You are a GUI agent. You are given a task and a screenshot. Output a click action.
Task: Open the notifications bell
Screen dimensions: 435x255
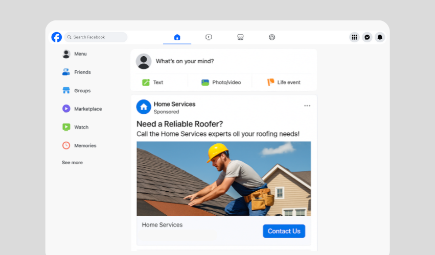pos(380,37)
